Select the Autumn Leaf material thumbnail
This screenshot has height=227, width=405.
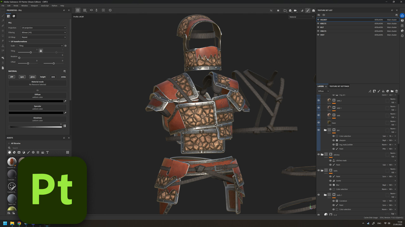coord(12,161)
